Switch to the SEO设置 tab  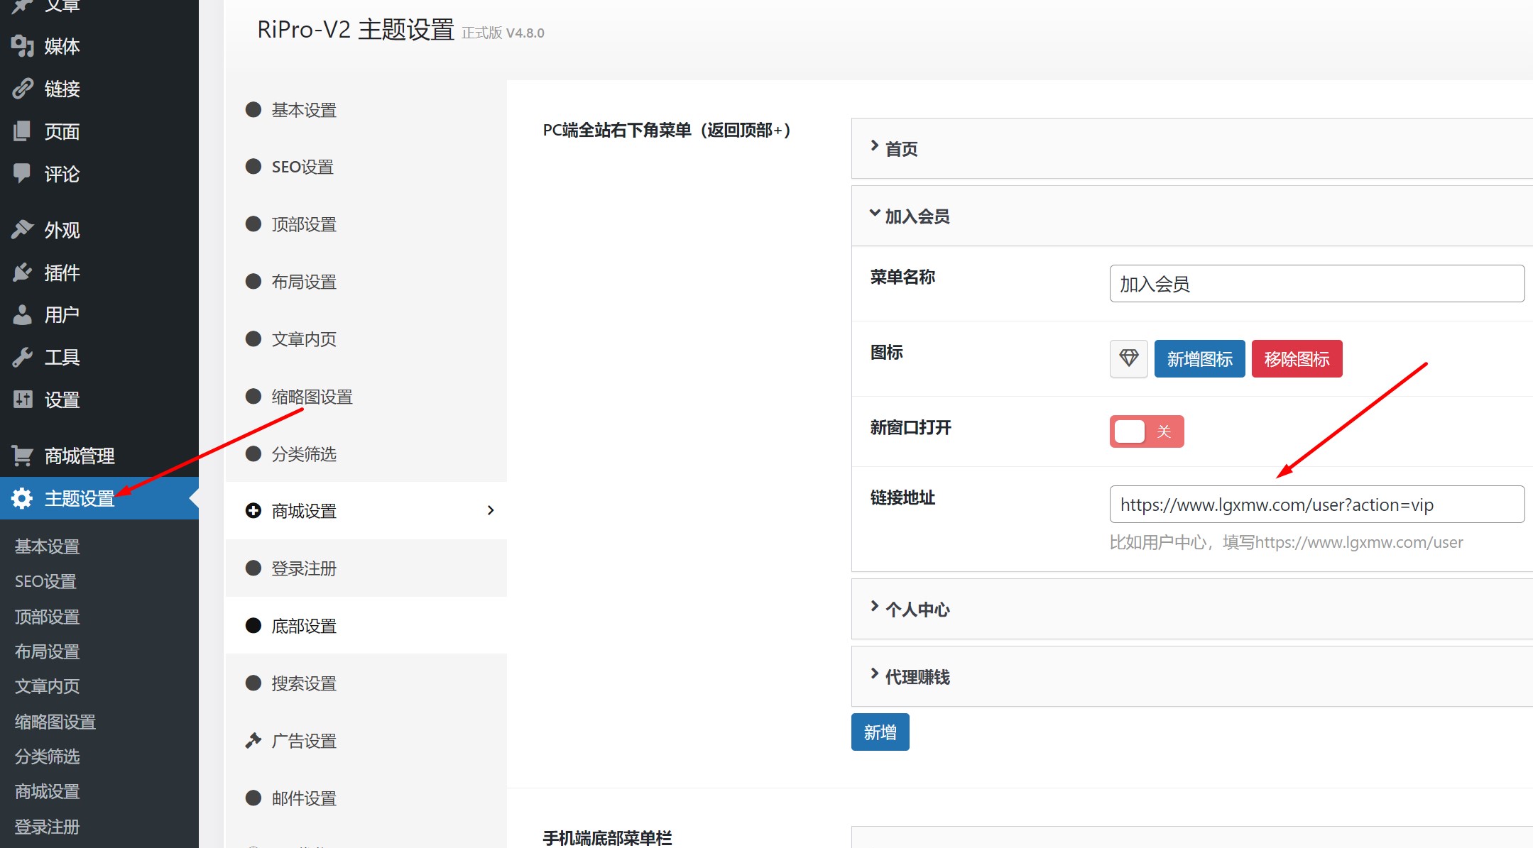302,167
